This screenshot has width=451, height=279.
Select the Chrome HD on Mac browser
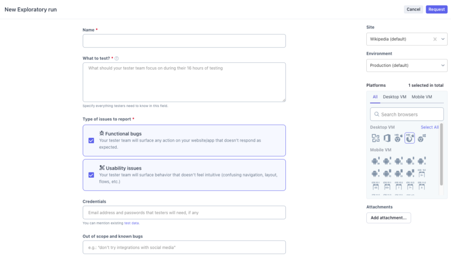pos(398,138)
